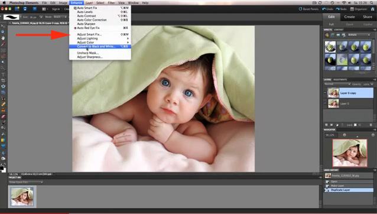Click the foreground color swatch
377x214 pixels.
(2, 168)
